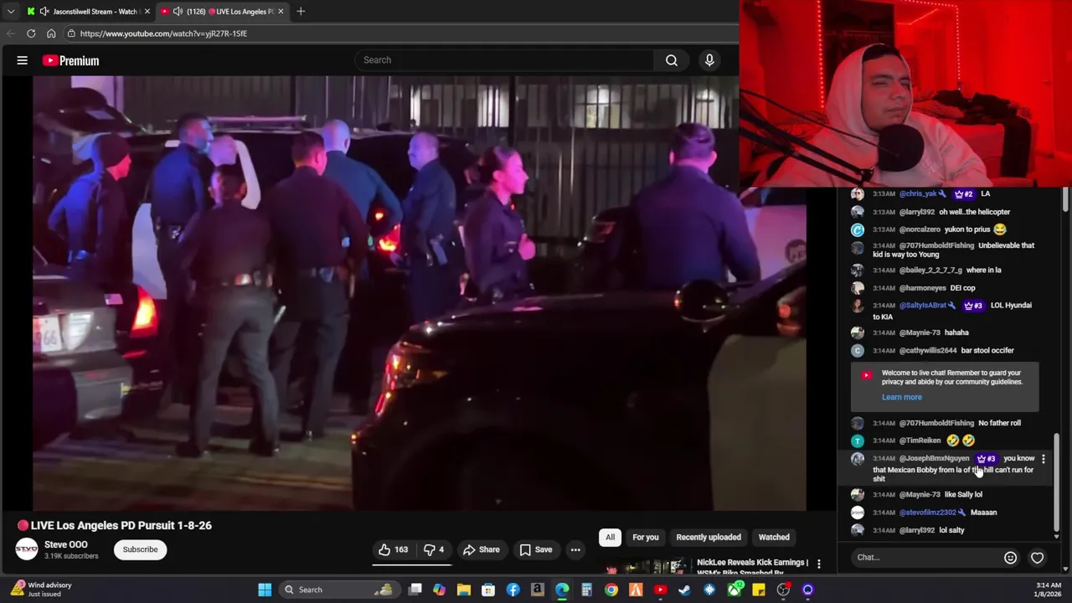Open the YouTube hamburger guide menu
The image size is (1072, 603).
point(23,60)
